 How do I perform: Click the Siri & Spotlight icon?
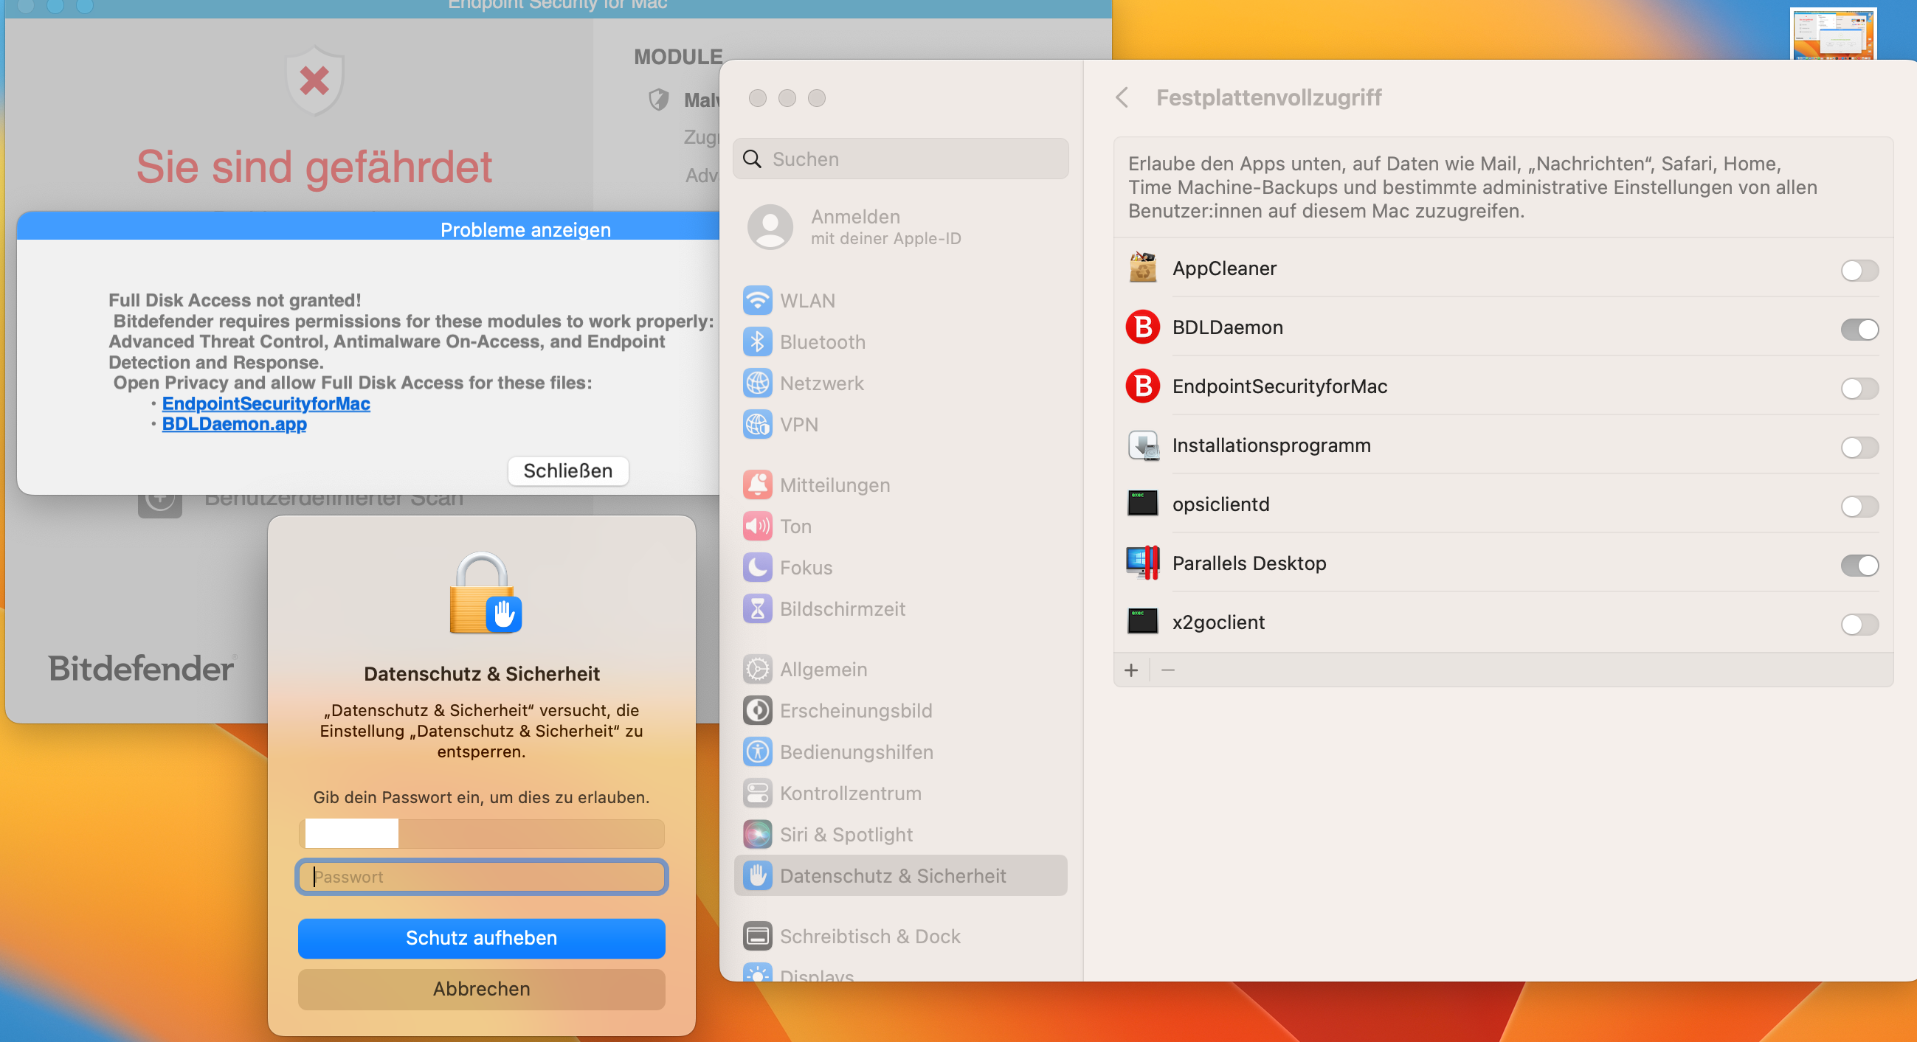(757, 835)
